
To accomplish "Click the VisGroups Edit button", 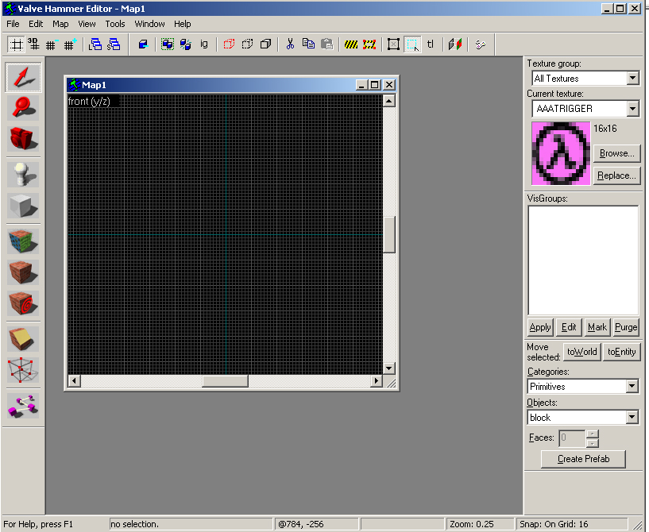I will [569, 327].
